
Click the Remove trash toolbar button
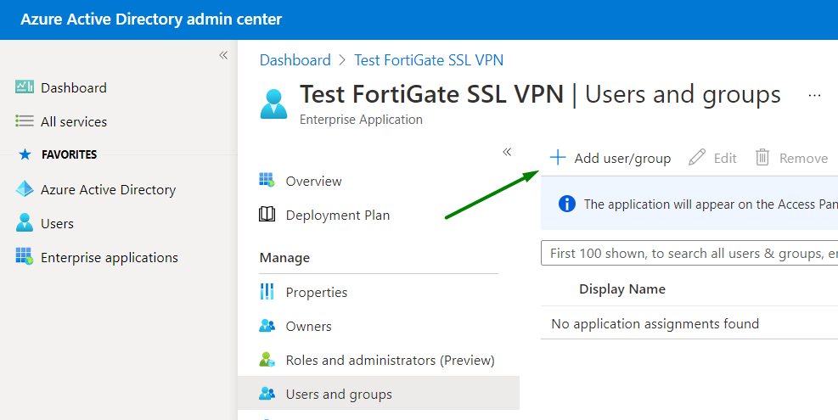[x=791, y=158]
